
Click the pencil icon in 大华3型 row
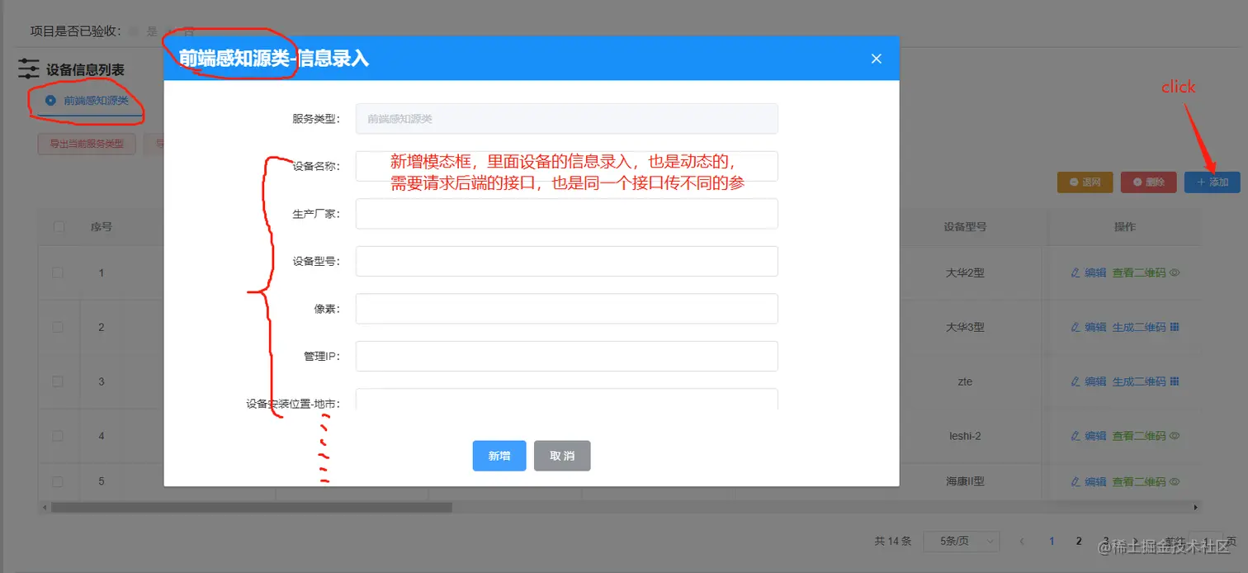click(1075, 327)
